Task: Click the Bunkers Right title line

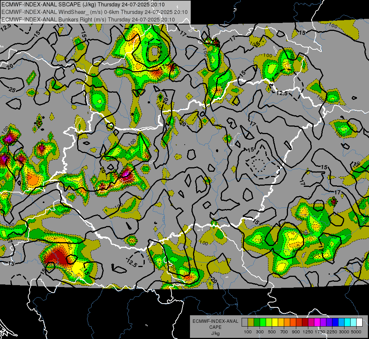Action: point(88,20)
